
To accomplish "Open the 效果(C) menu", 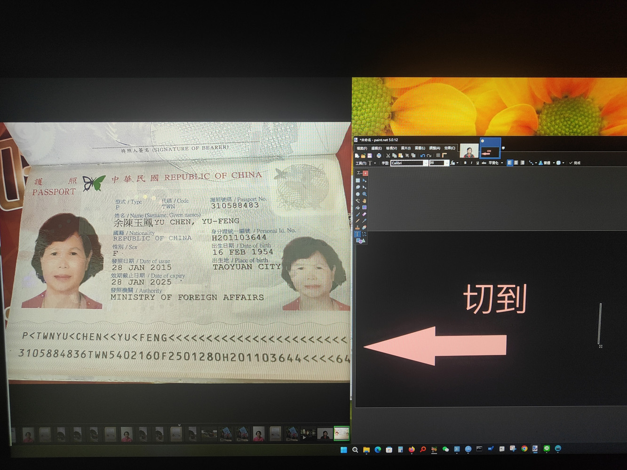I will 449,148.
